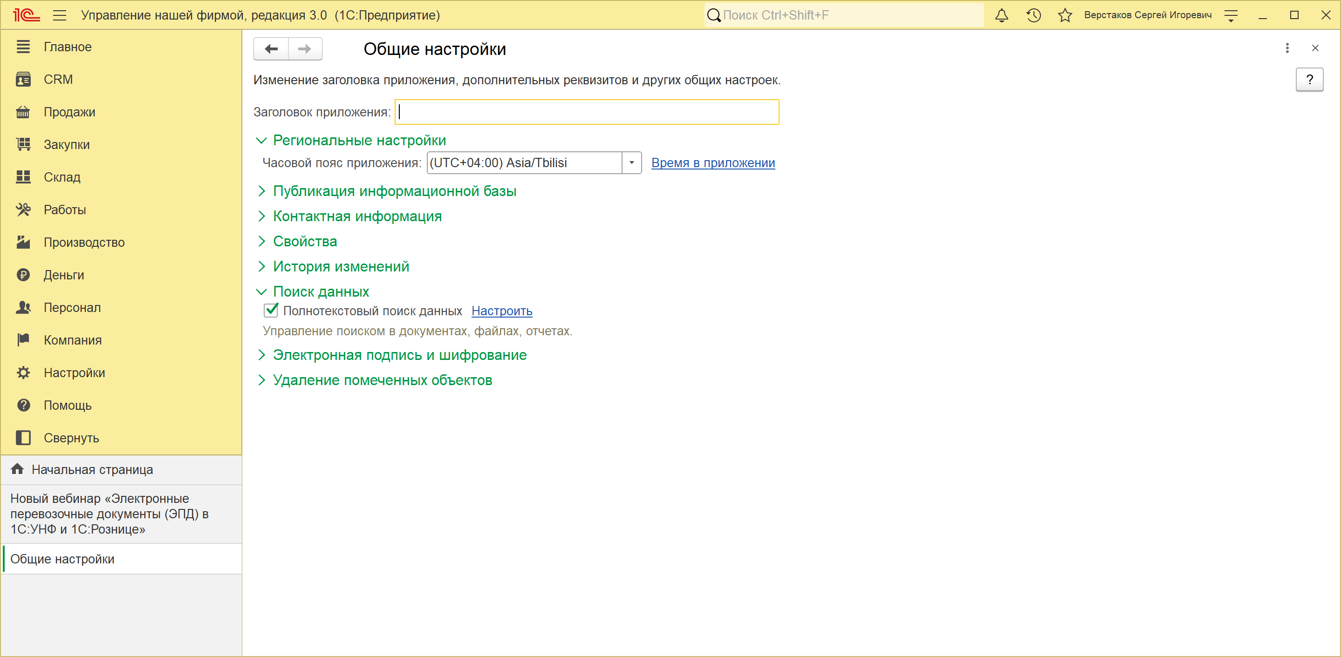This screenshot has height=657, width=1341.
Task: Open the Главное section
Action: tap(121, 47)
